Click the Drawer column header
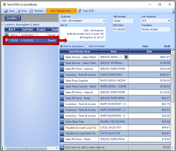This screenshot has height=151, width=176. [41, 29]
